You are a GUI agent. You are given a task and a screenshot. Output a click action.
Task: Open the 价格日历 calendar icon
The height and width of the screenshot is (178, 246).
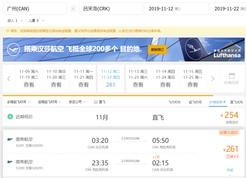point(232,79)
